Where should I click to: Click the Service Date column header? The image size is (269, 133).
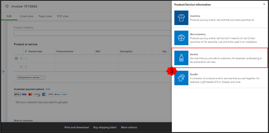click(x=35, y=52)
